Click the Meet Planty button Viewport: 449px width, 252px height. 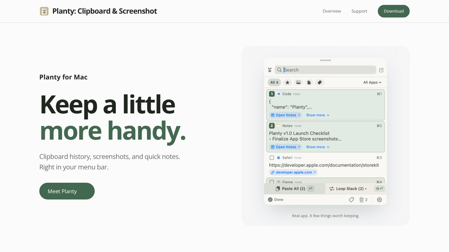(67, 191)
